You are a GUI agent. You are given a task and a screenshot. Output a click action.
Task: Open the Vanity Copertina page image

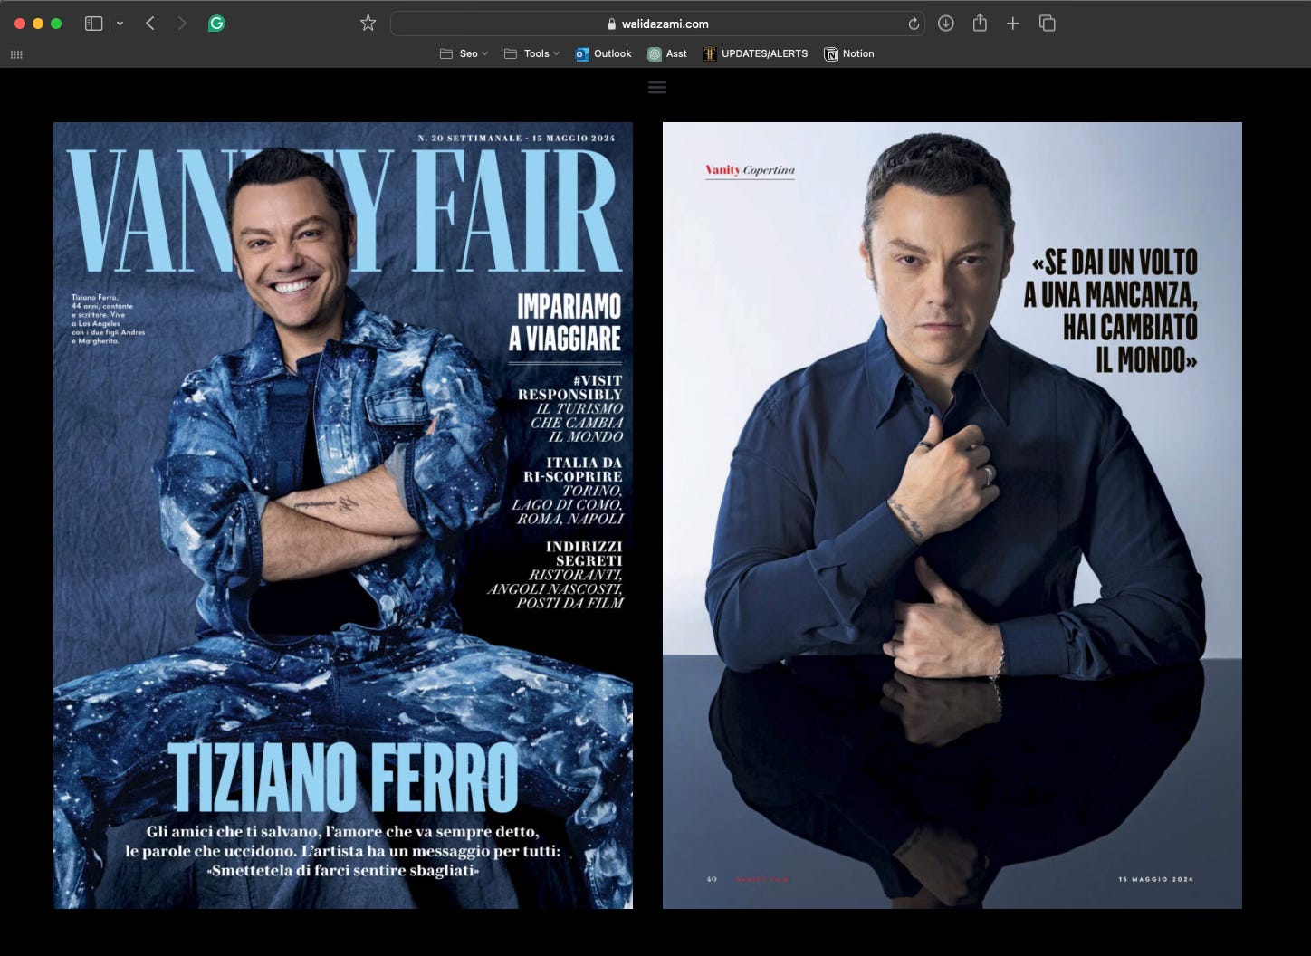pos(952,515)
